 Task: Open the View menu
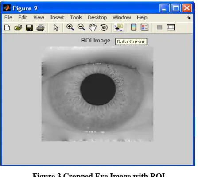[39, 18]
